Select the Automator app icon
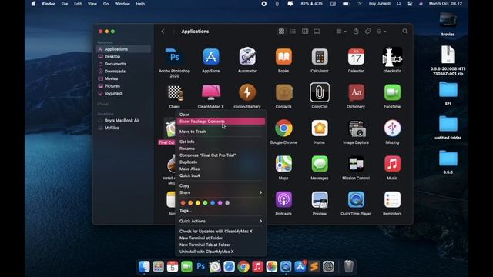The image size is (493, 277). [247, 57]
